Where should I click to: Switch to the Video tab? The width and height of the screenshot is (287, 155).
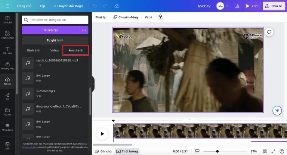click(54, 50)
